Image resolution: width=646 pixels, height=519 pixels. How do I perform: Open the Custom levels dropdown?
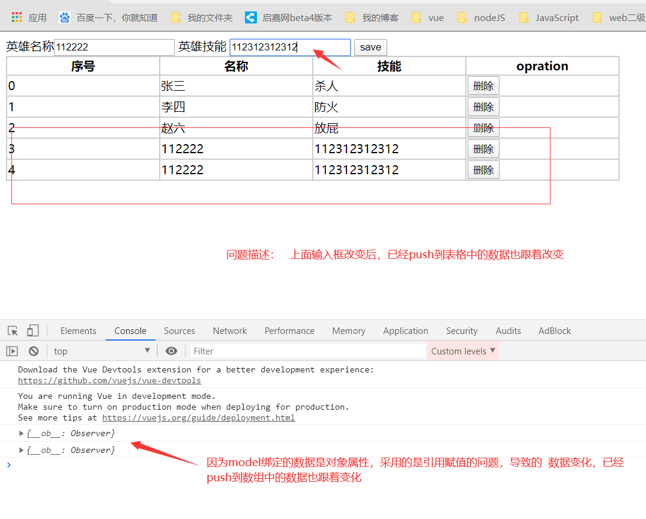[x=463, y=351]
